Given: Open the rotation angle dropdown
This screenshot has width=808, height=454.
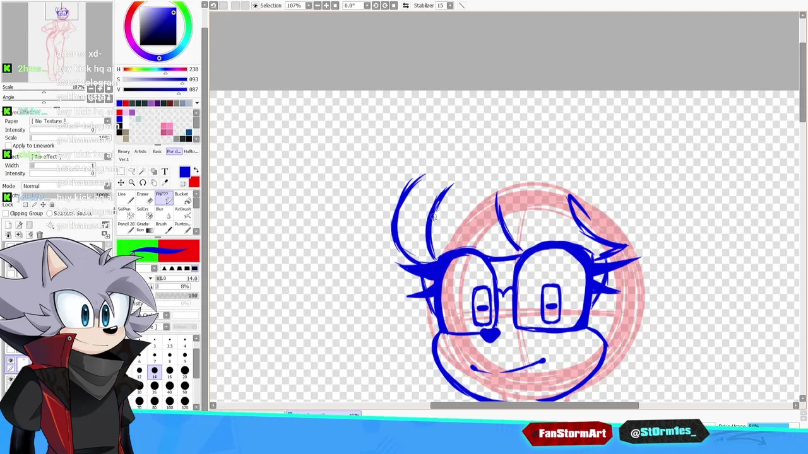Looking at the screenshot, I should pyautogui.click(x=367, y=5).
